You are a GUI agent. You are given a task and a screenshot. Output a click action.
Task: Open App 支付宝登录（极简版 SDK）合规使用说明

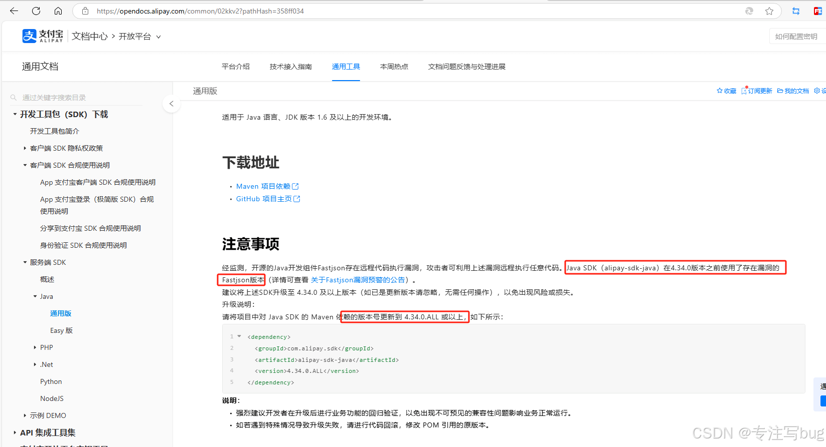coord(97,205)
